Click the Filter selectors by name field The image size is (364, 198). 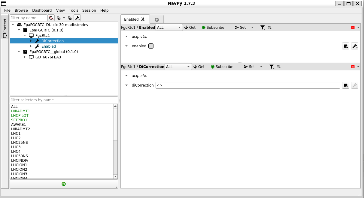[64, 100]
